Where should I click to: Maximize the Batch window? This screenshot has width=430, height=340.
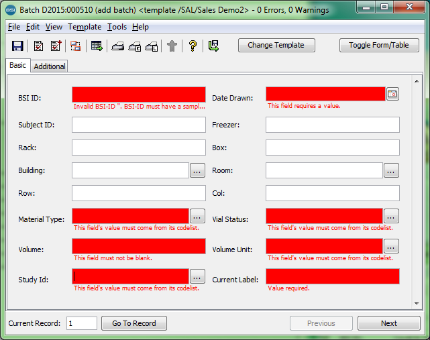[x=384, y=7]
